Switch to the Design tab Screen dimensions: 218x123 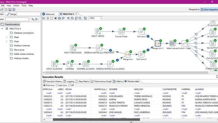pos(12,14)
